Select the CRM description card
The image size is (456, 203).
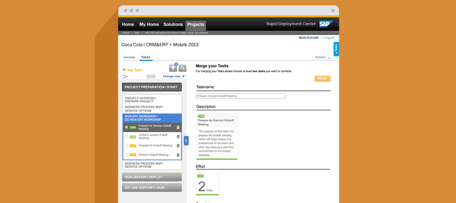[217, 136]
